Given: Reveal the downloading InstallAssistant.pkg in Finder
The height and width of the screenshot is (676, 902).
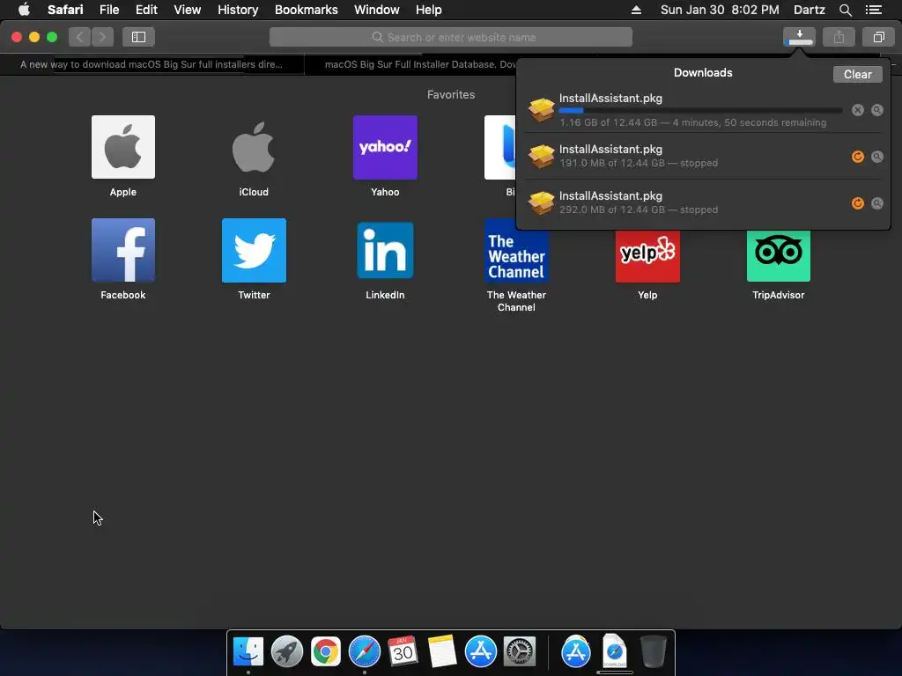Looking at the screenshot, I should [876, 110].
